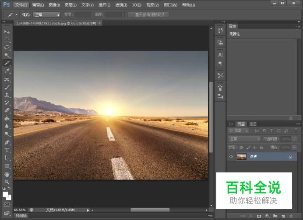Add a layer mask
This screenshot has width=303, height=220.
259,216
